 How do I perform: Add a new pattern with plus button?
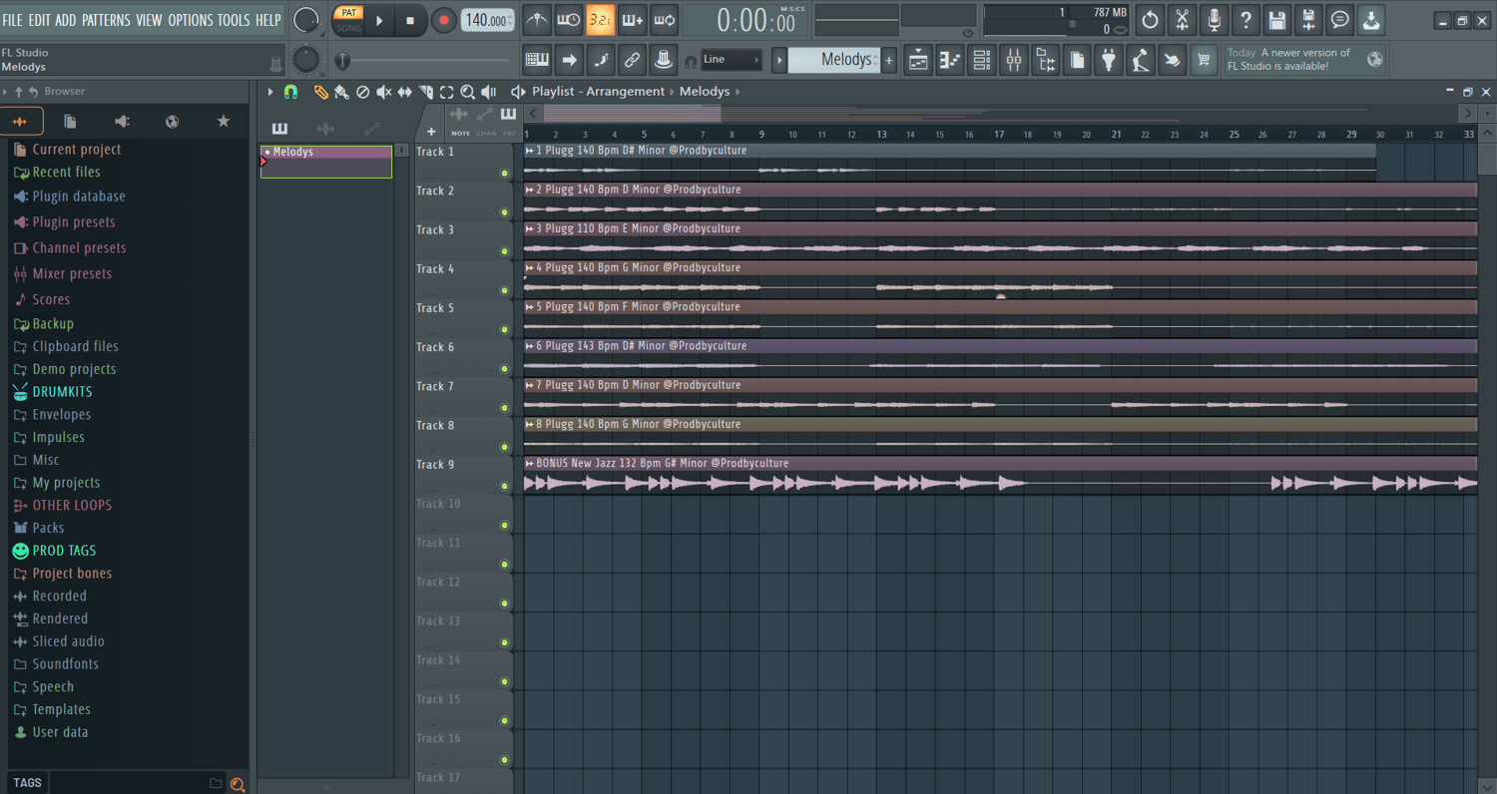(889, 60)
